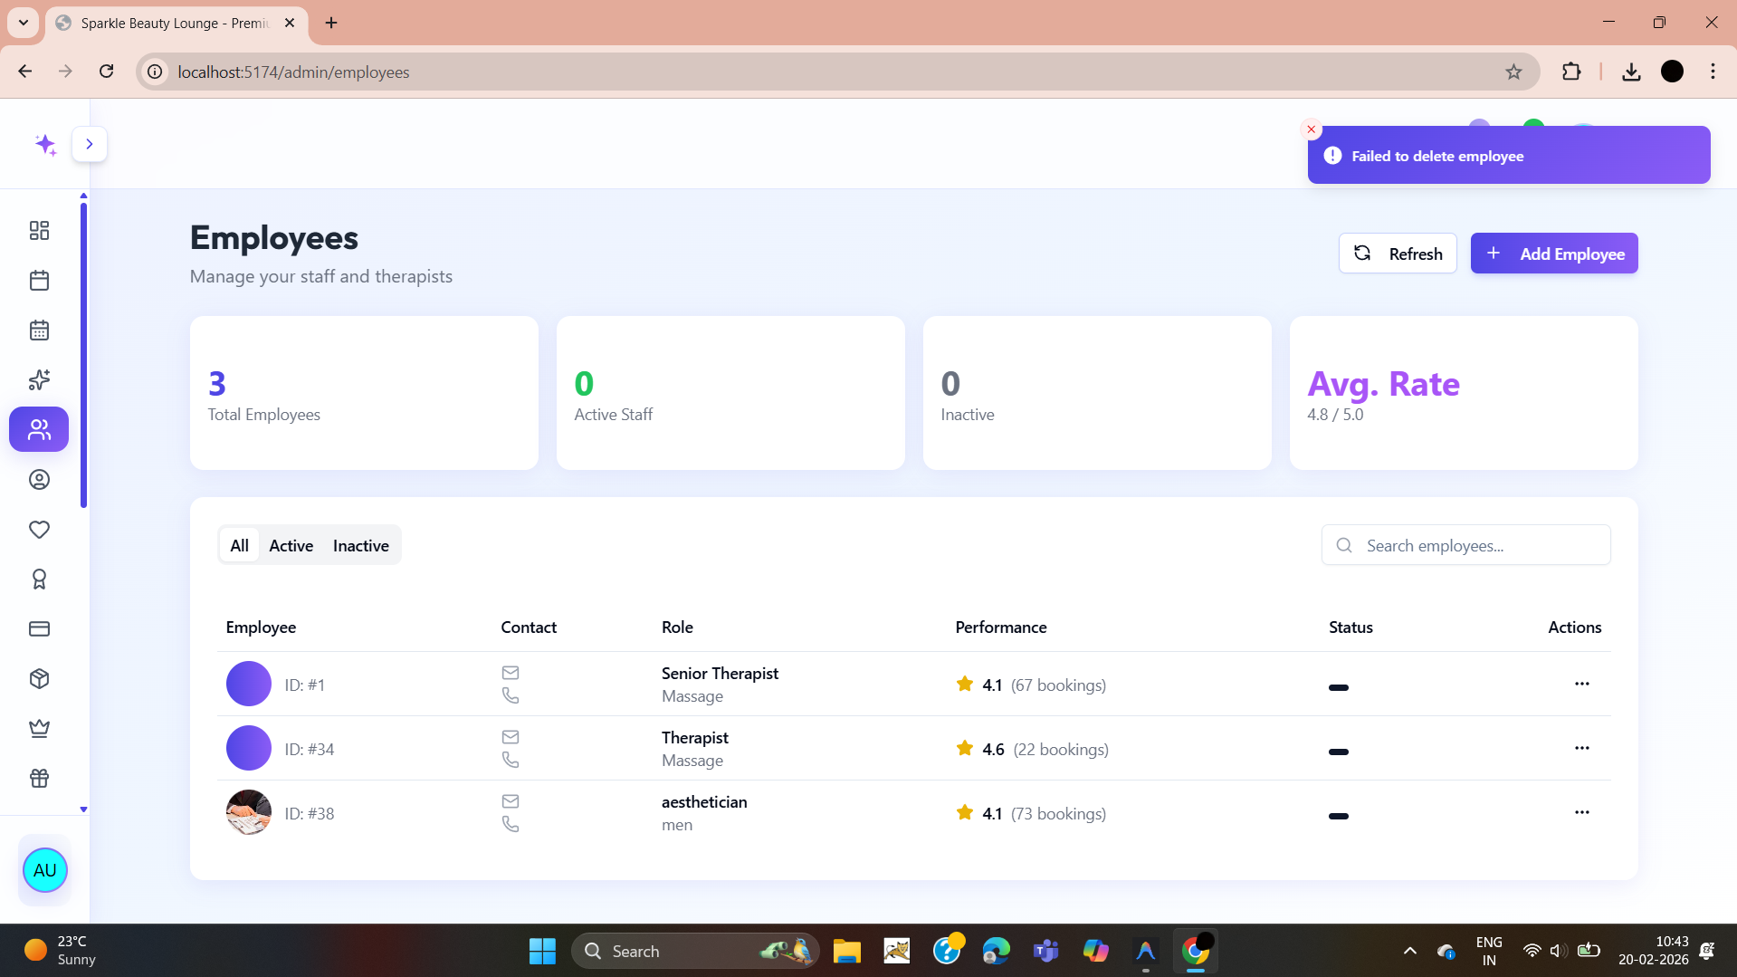Click the crown membership icon in sidebar
This screenshot has height=977, width=1737.
(x=39, y=729)
